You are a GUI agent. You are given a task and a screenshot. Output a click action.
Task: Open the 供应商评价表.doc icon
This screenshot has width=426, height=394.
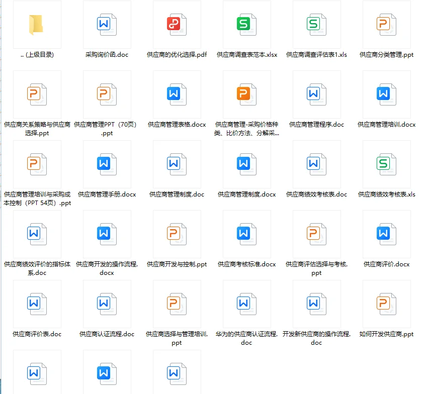[37, 304]
